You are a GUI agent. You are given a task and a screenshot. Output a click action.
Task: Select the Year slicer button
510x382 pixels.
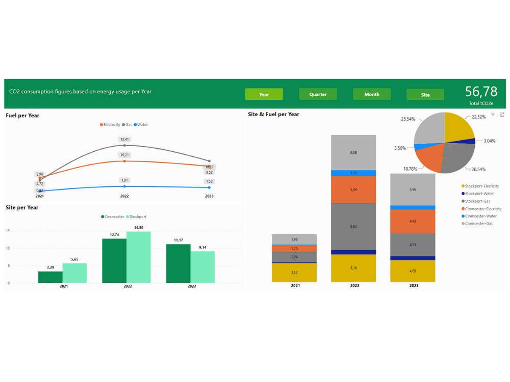(x=264, y=94)
